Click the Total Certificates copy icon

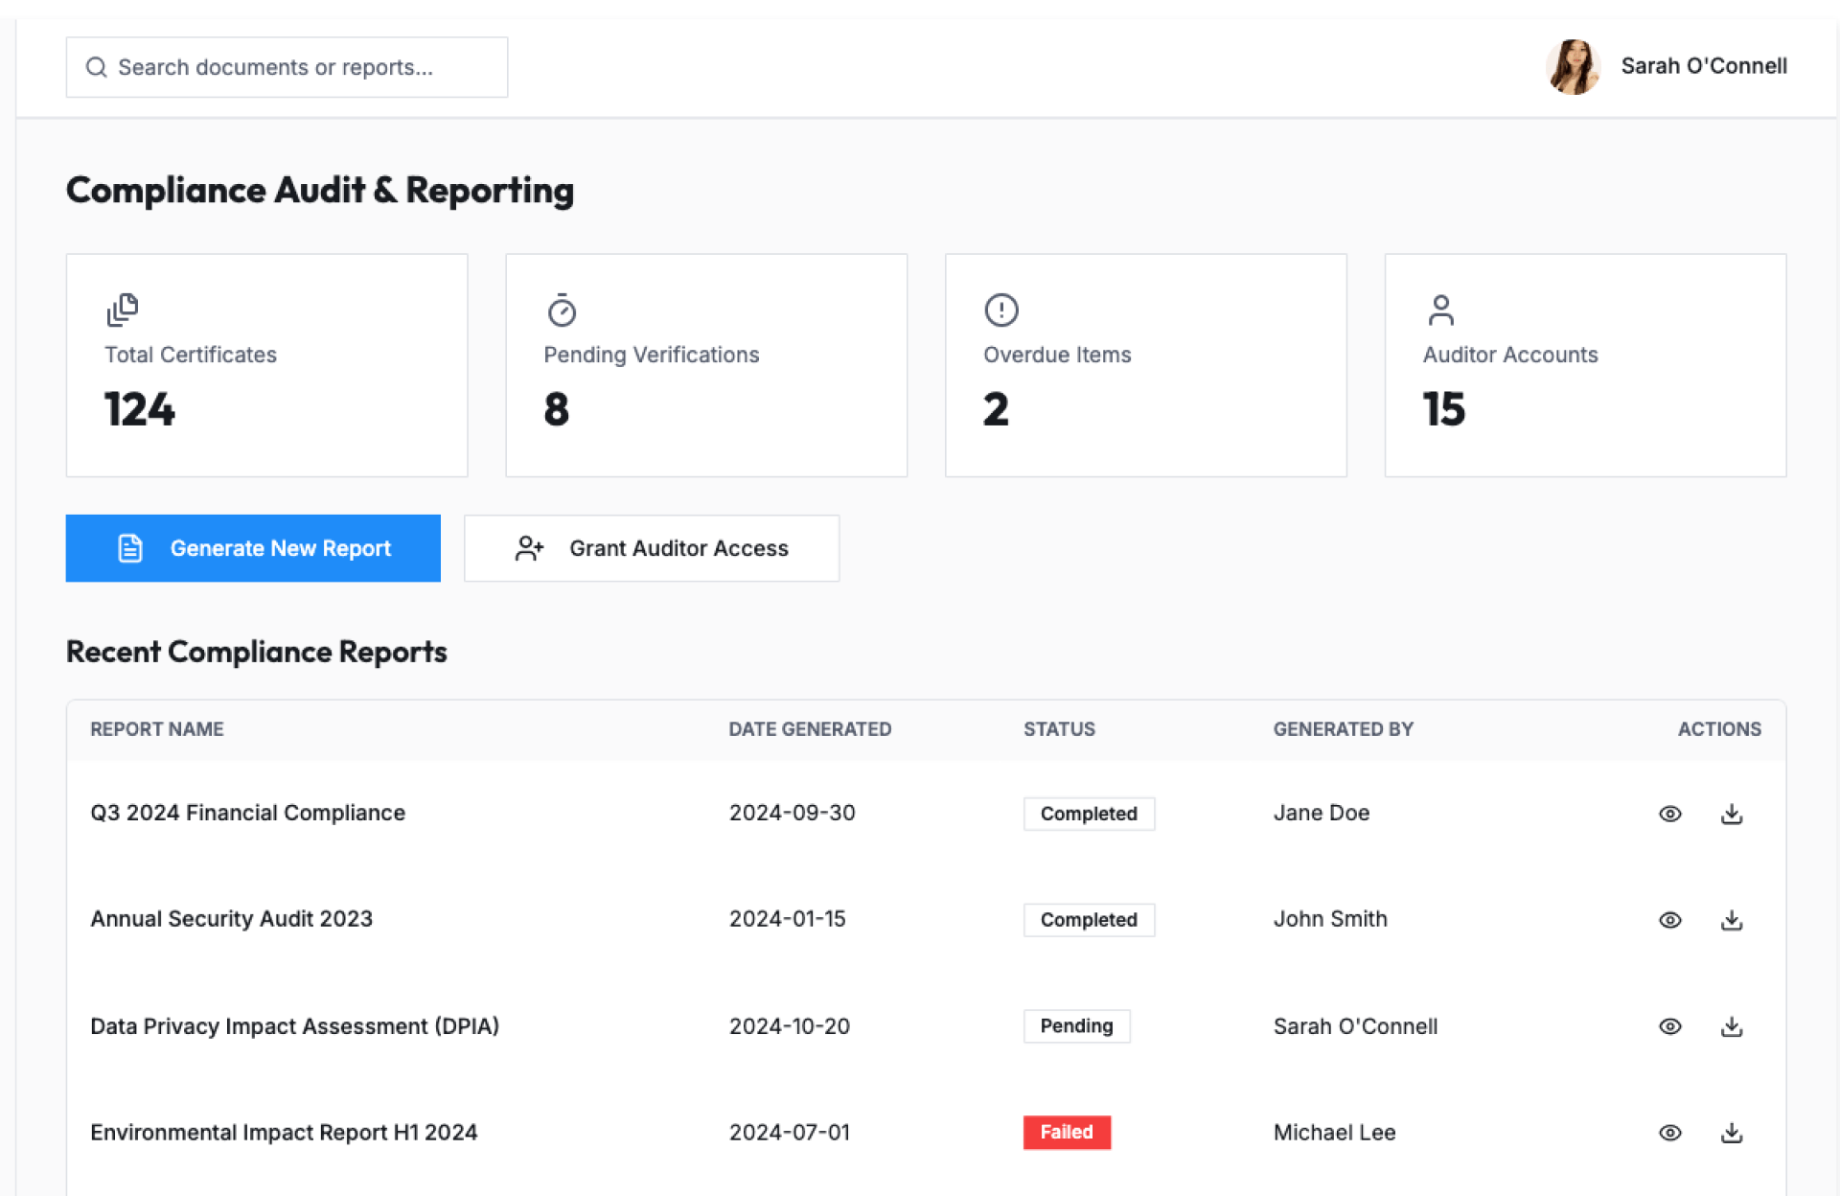pyautogui.click(x=122, y=310)
